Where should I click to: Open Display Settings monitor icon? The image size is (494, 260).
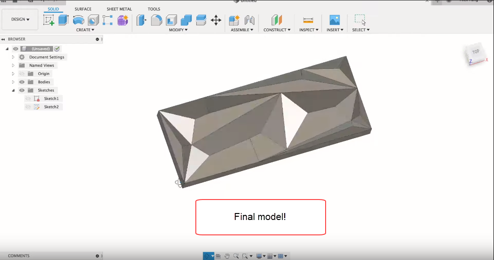[259, 256]
